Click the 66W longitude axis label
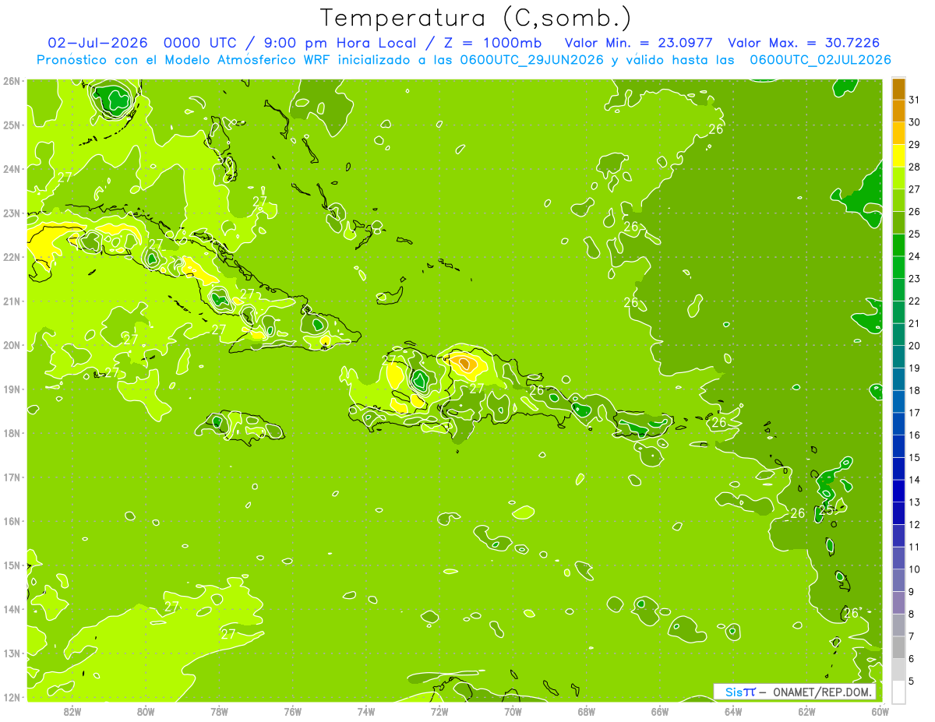Screen dimensions: 935x722 tap(659, 711)
